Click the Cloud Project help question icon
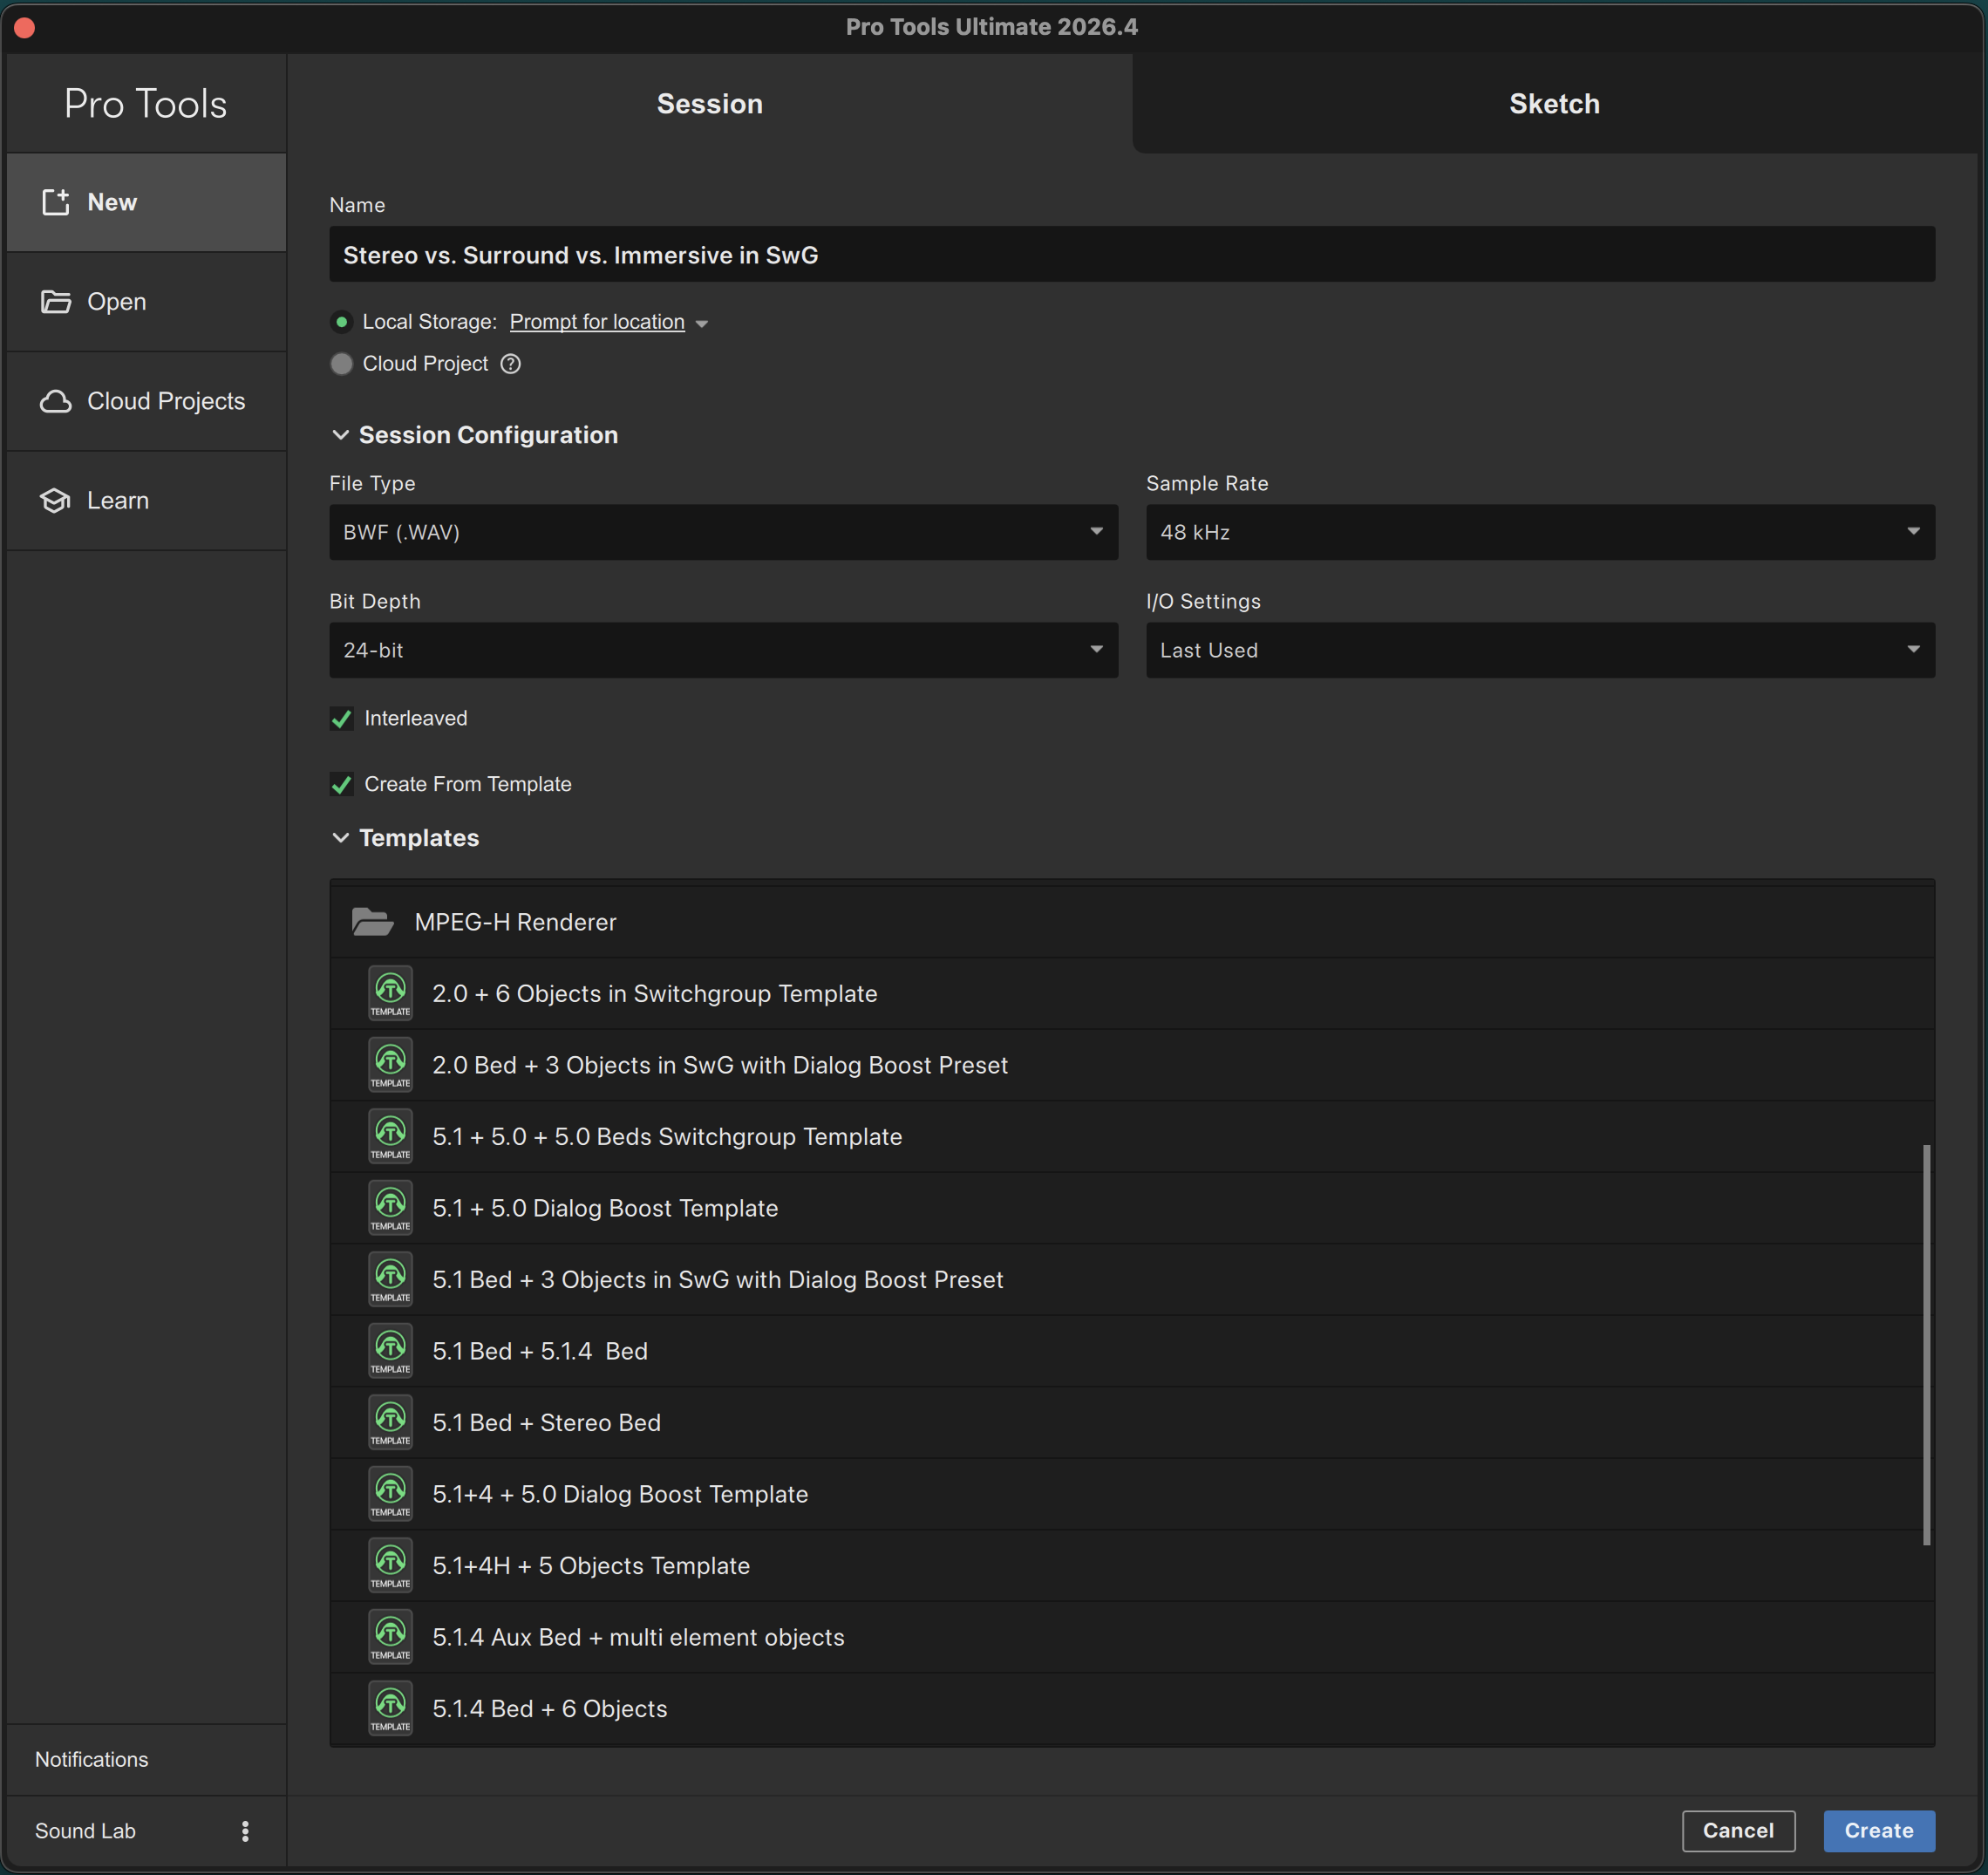 click(511, 364)
